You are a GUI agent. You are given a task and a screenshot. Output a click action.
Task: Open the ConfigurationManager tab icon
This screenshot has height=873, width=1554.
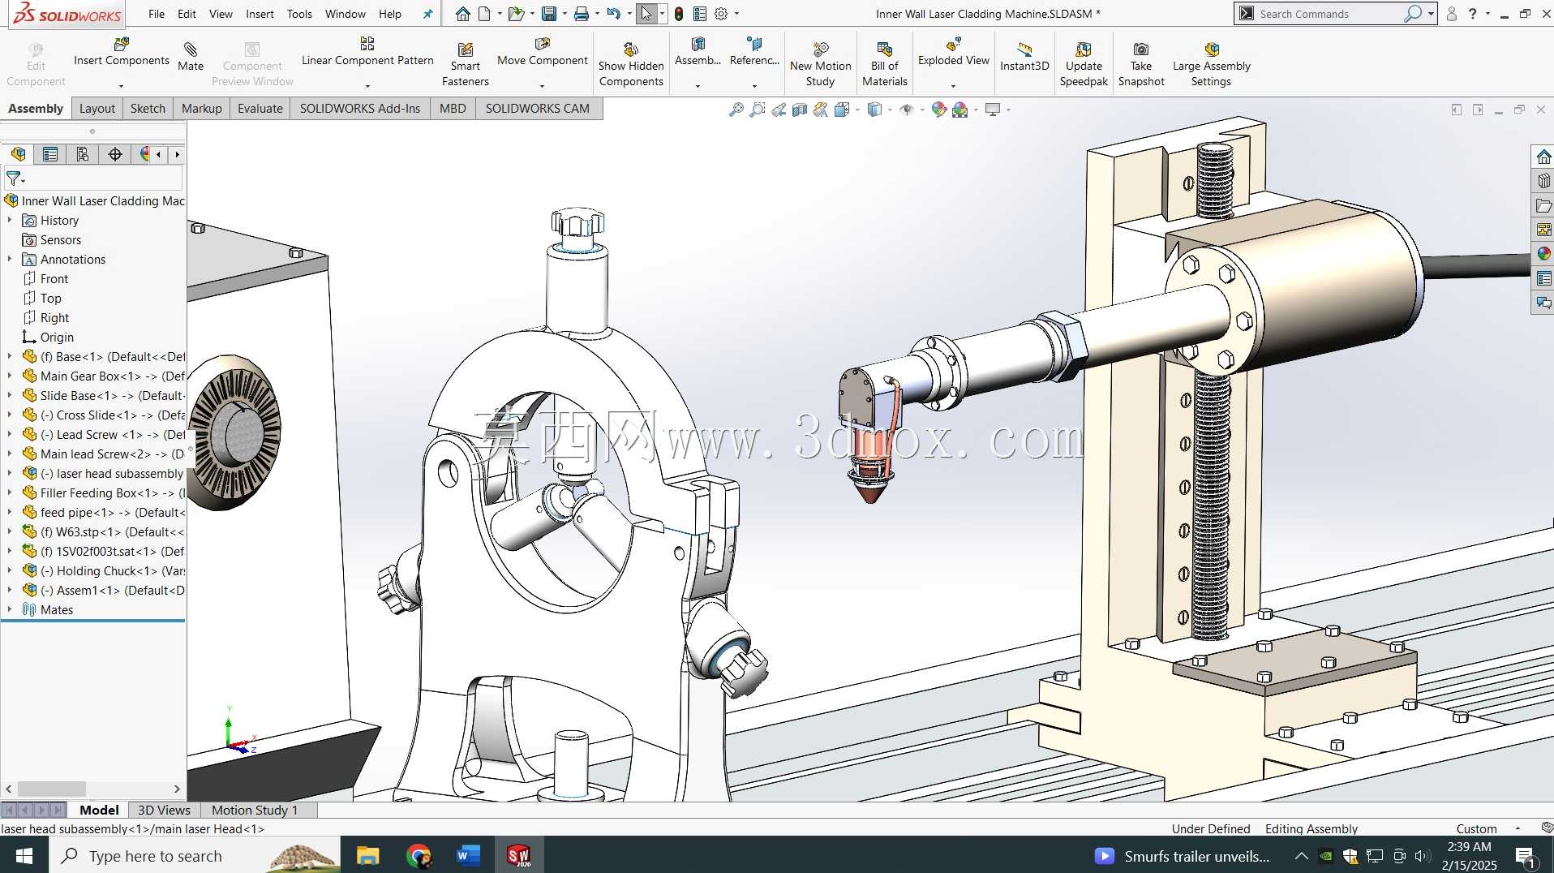[83, 154]
